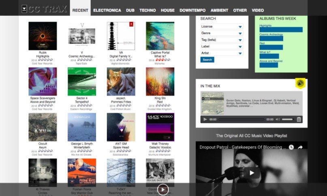Open the Cosmic Archeology weekly chart link
The image size is (327, 196).
click(x=271, y=34)
